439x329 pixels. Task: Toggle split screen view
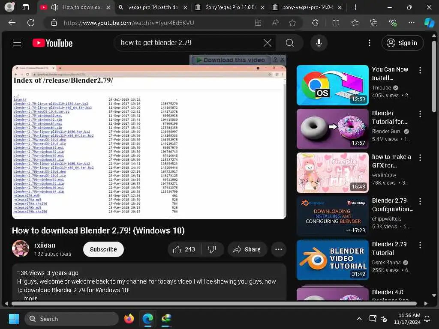click(x=336, y=23)
